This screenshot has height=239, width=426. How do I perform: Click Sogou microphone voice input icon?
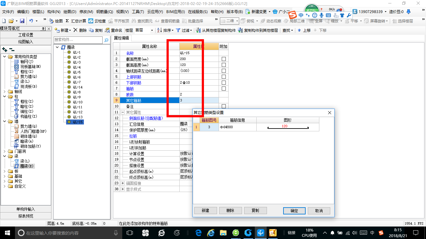pos(322,15)
